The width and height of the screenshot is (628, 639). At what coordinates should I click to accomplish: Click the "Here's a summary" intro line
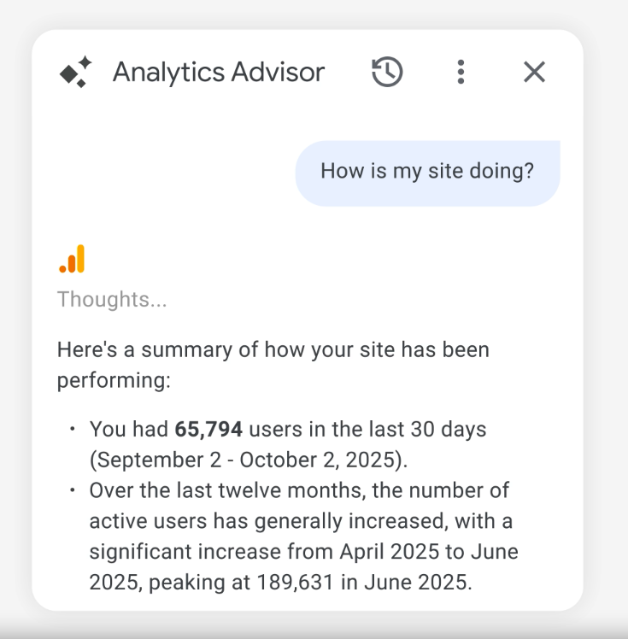click(273, 350)
